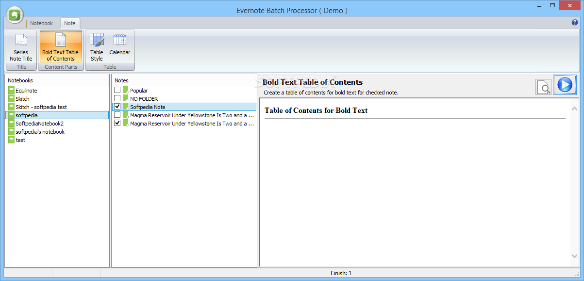584x281 pixels.
Task: Click the Notes panel header
Action: pyautogui.click(x=121, y=80)
